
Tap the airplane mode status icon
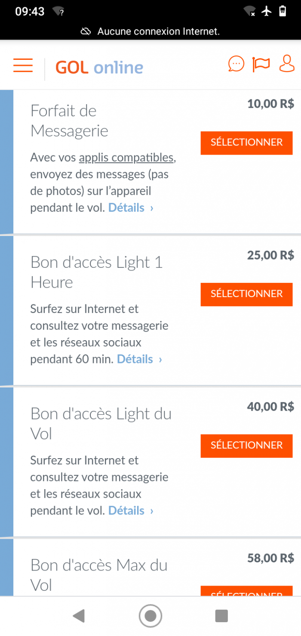coord(267,11)
